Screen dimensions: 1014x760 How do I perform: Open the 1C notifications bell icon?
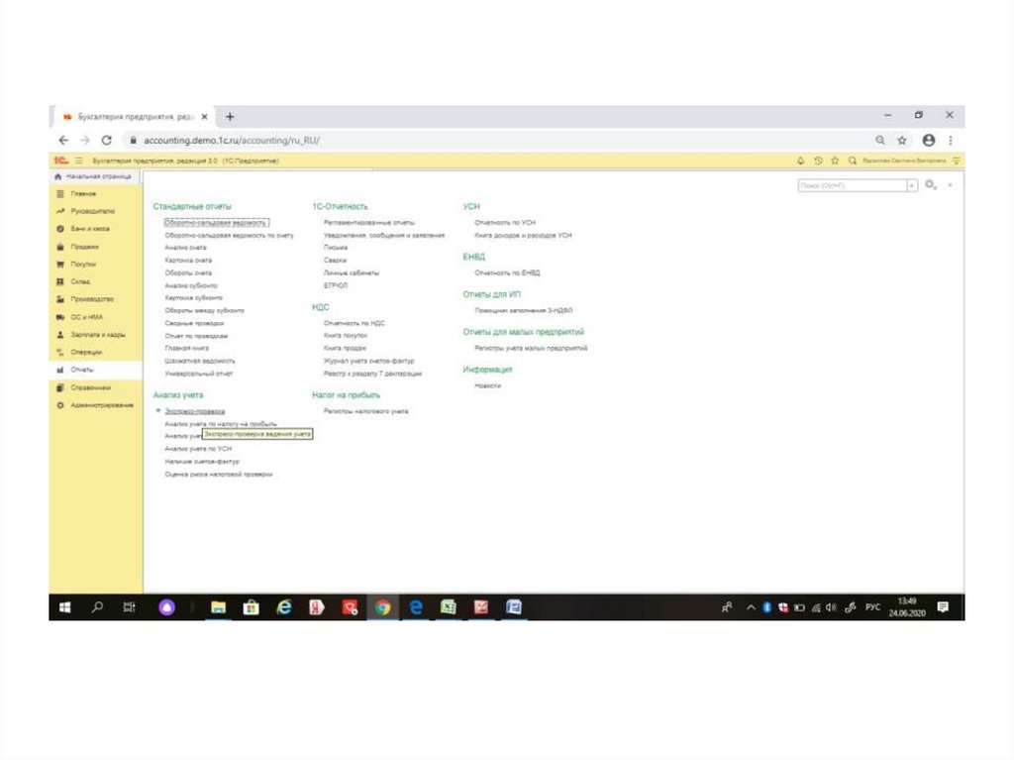(801, 161)
